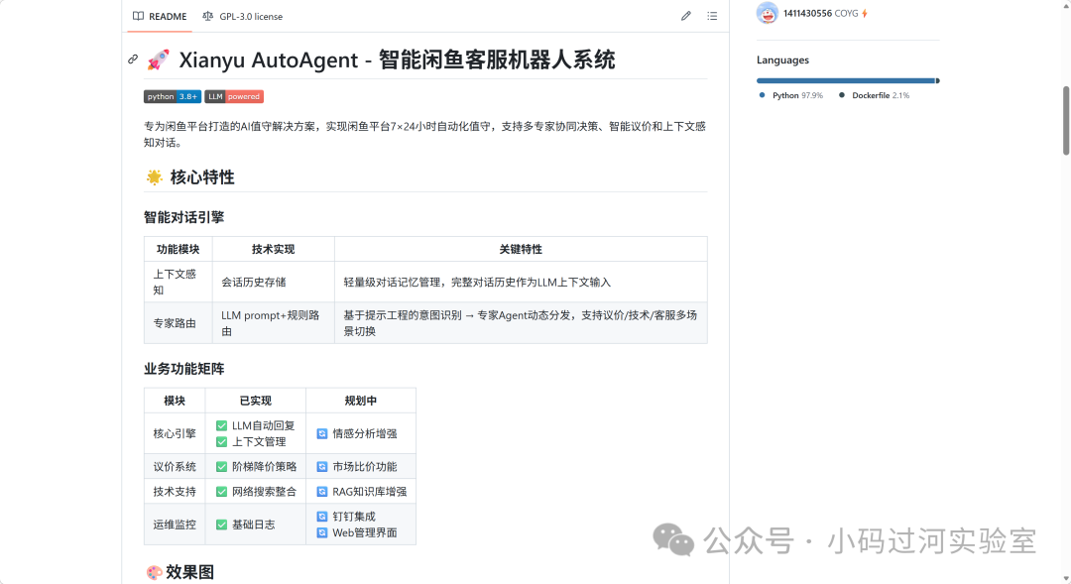Screen dimensions: 1071x584
Task: Click sync icon beside 市场比价功能
Action: 321,467
